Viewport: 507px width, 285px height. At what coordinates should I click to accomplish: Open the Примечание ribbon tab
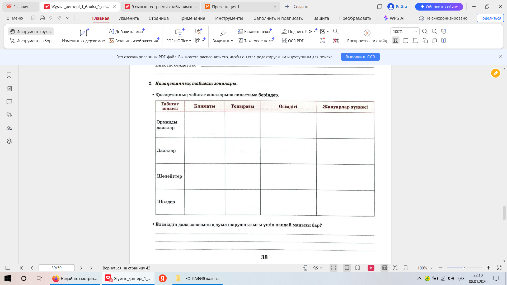(191, 18)
